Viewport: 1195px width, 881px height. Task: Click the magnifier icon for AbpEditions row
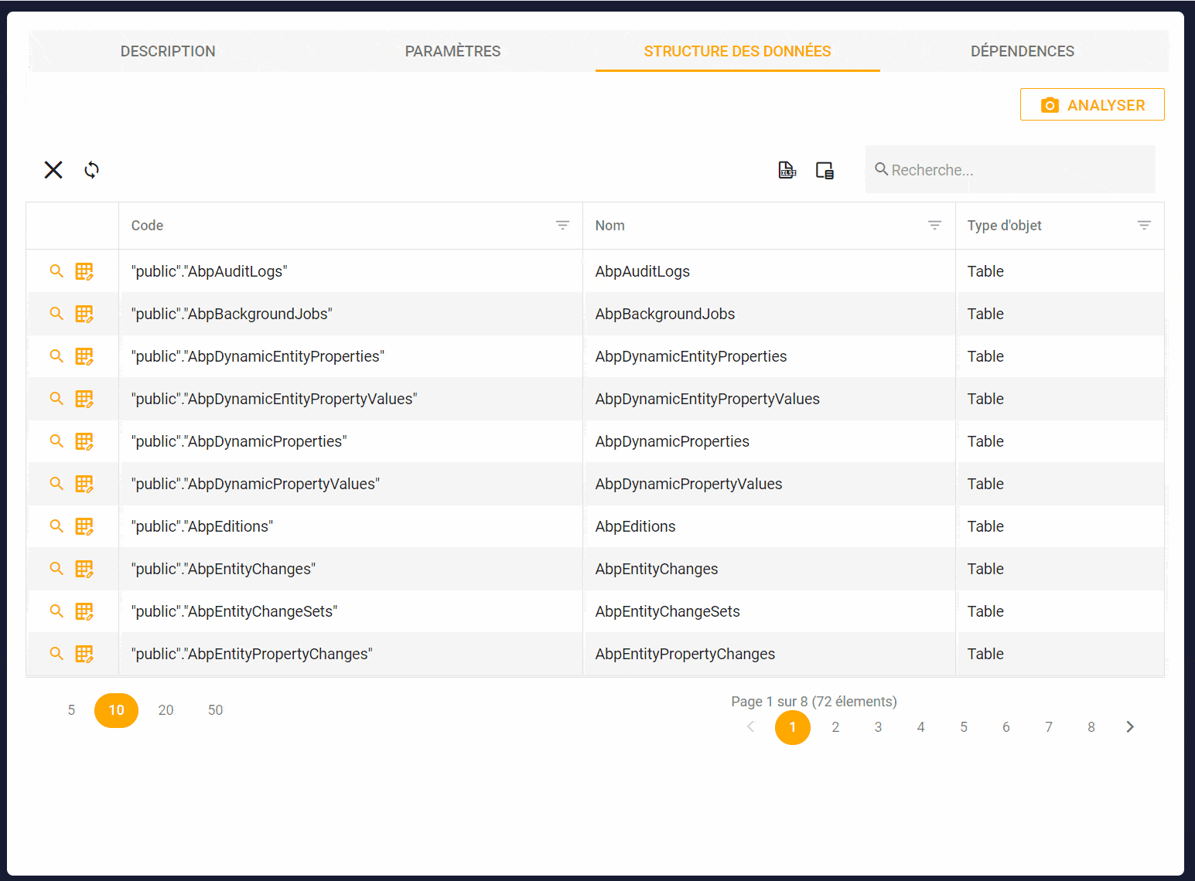click(x=56, y=526)
